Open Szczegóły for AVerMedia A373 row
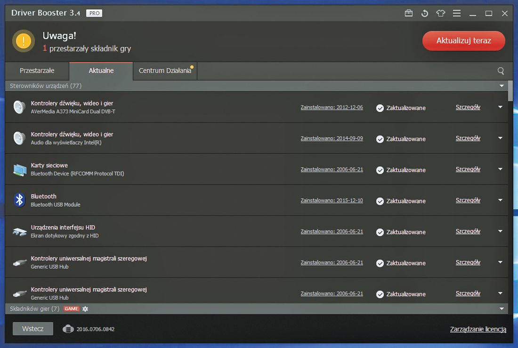Image resolution: width=518 pixels, height=348 pixels. pyautogui.click(x=468, y=107)
